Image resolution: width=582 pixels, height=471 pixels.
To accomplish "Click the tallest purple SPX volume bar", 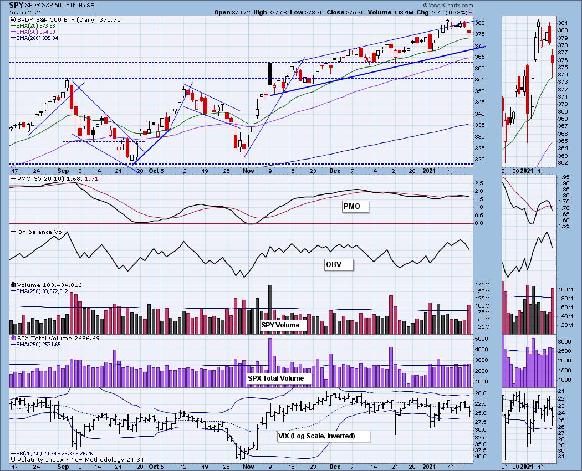I will click(270, 362).
